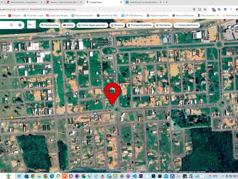Click the Google logo on the map
The image size is (238, 179).
click(119, 167)
